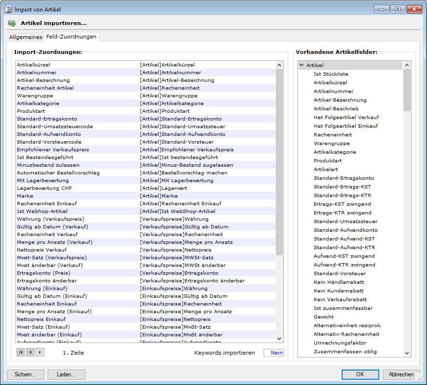
Task: Pick Umrechnungsfaktor from available fields
Action: click(340, 343)
